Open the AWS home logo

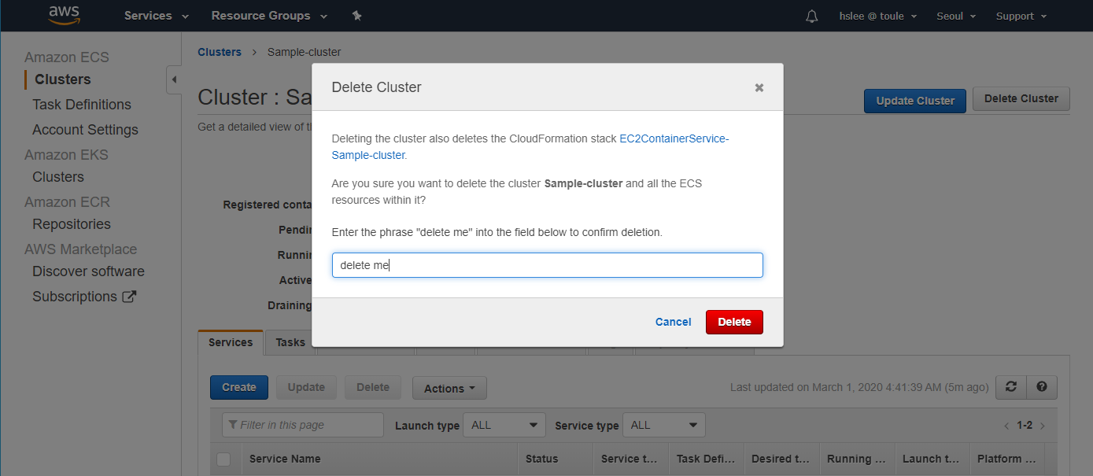[64, 16]
